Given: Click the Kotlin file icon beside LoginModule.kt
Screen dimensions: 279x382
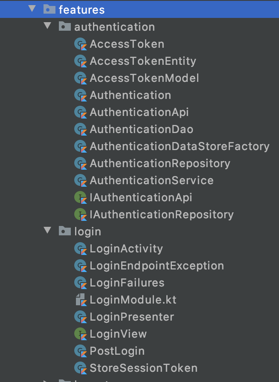Looking at the screenshot, I should point(81,300).
